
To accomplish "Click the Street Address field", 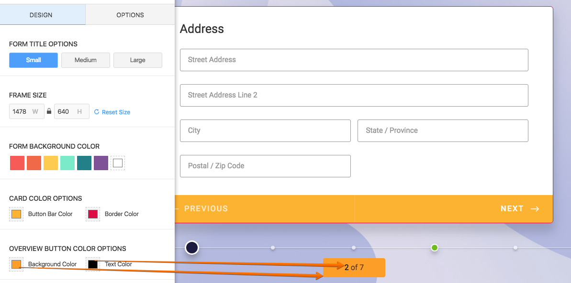I will pyautogui.click(x=354, y=60).
